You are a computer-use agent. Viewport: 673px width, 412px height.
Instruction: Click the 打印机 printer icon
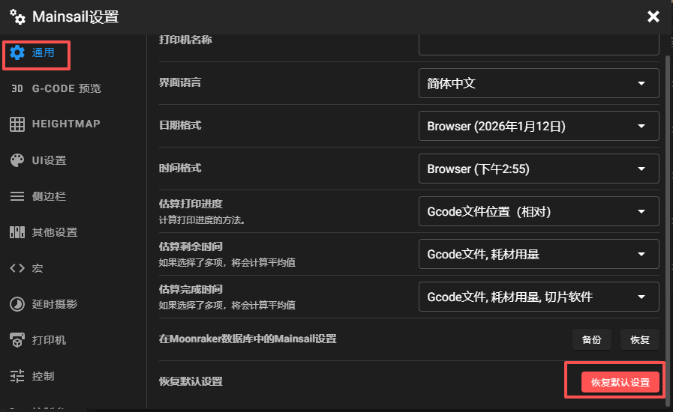click(x=17, y=340)
